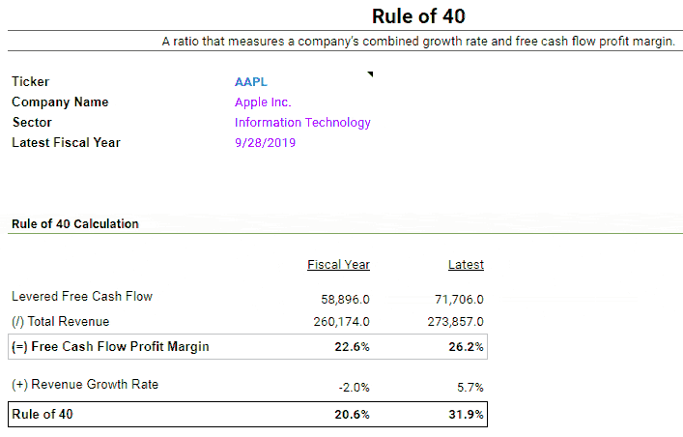Click the 58,896.0 cash flow value
Image resolution: width=683 pixels, height=437 pixels.
coord(345,300)
